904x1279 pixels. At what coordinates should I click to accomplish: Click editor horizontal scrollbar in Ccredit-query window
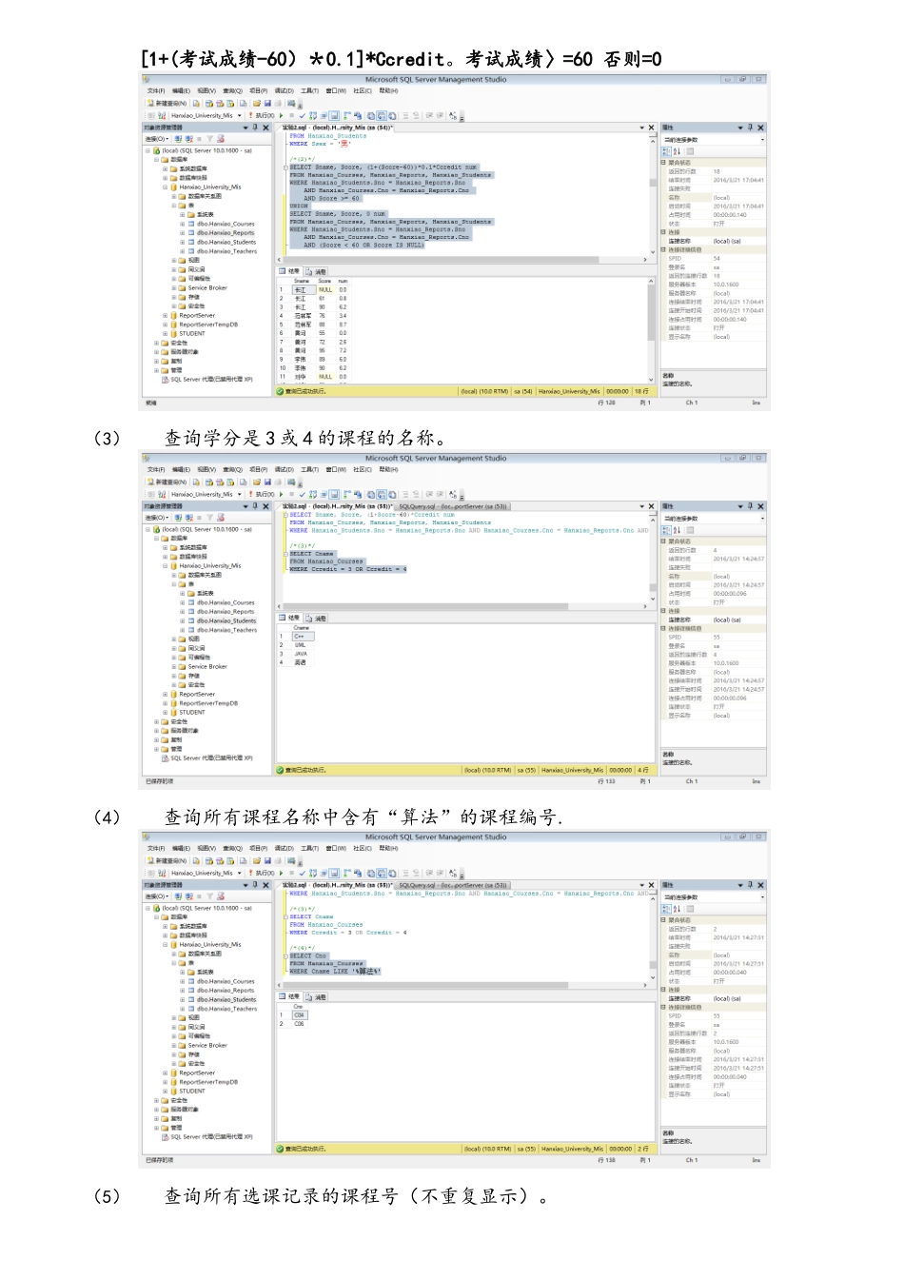coord(462,607)
